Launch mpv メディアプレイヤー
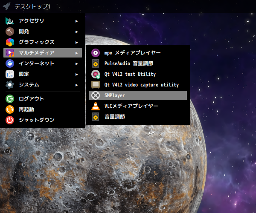This screenshot has height=213, width=256. (x=138, y=53)
